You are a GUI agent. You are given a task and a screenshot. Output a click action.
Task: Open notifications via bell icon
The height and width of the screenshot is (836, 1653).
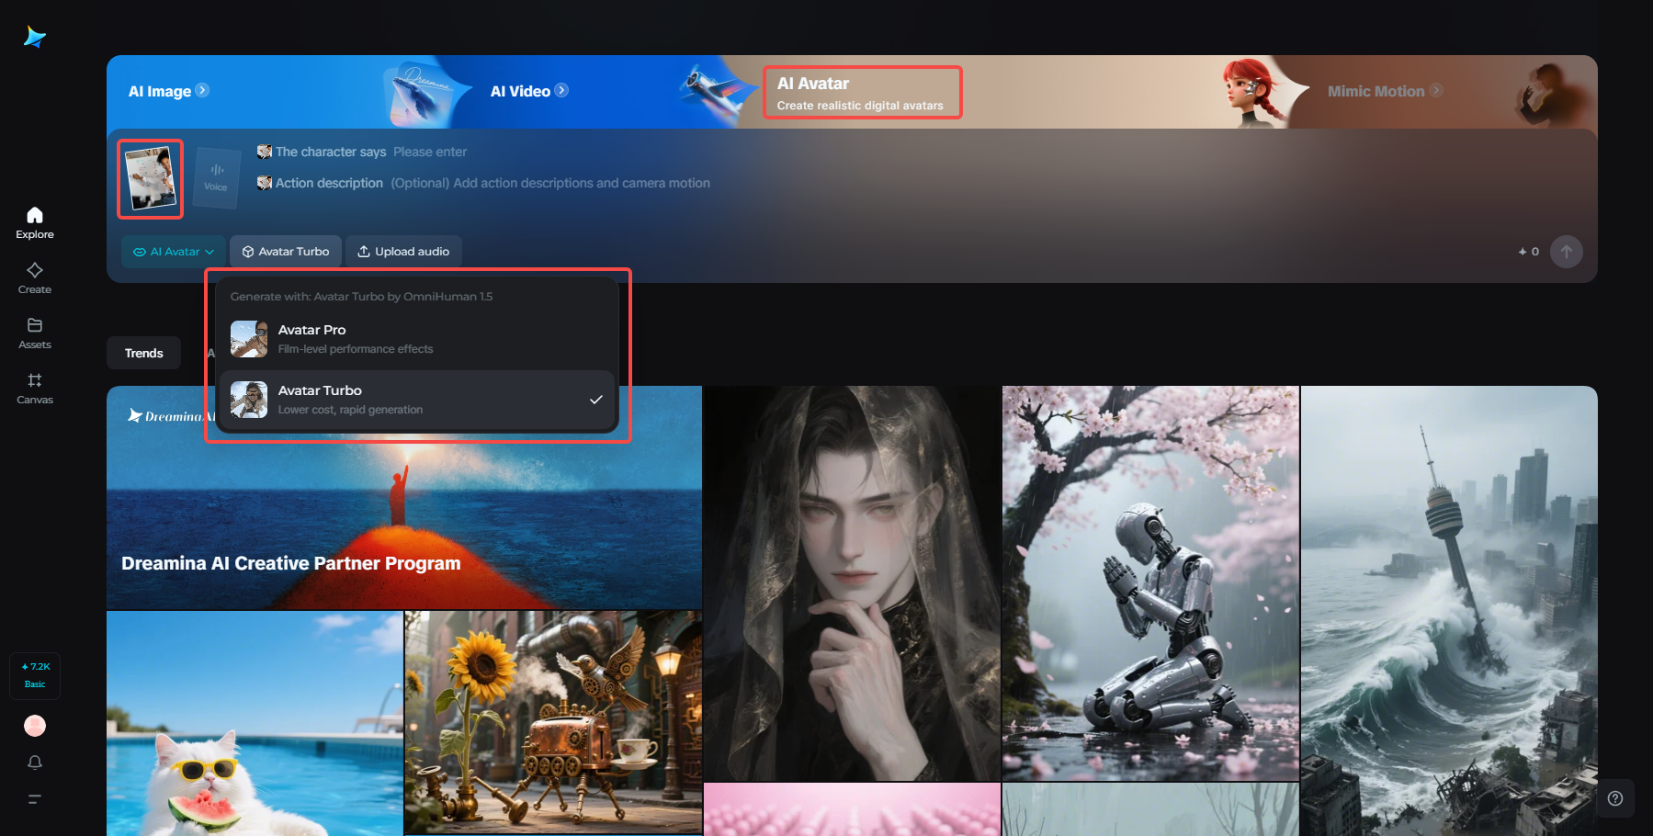[34, 762]
